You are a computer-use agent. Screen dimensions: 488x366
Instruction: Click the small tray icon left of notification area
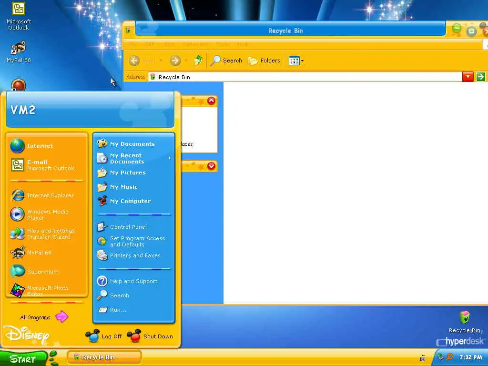(423, 358)
